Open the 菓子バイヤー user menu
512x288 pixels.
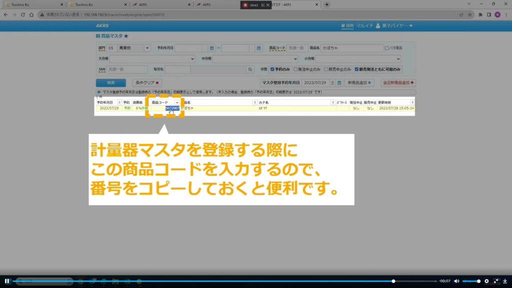point(394,25)
